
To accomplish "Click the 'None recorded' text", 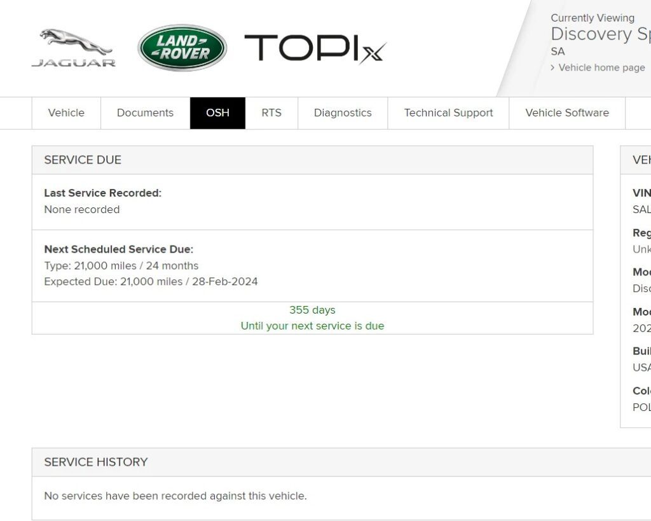I will coord(82,209).
